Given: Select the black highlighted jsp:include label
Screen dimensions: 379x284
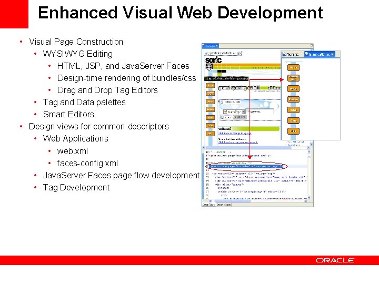Looking at the screenshot, I should [x=226, y=78].
